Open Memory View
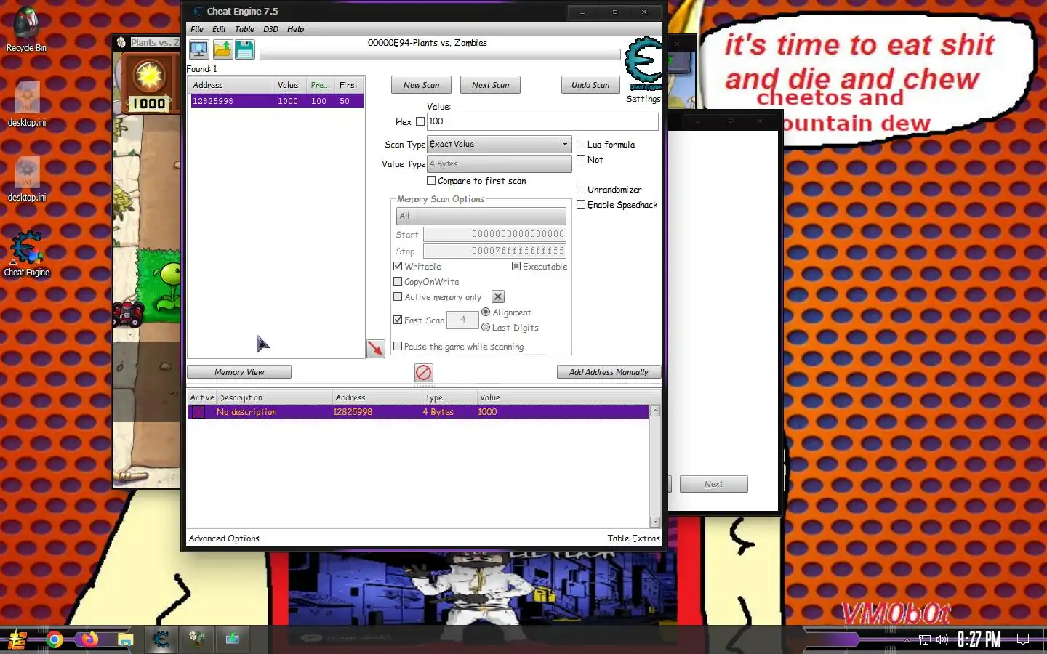The height and width of the screenshot is (654, 1047). (x=239, y=372)
